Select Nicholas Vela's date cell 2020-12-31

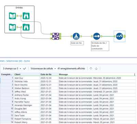click(x=49, y=81)
